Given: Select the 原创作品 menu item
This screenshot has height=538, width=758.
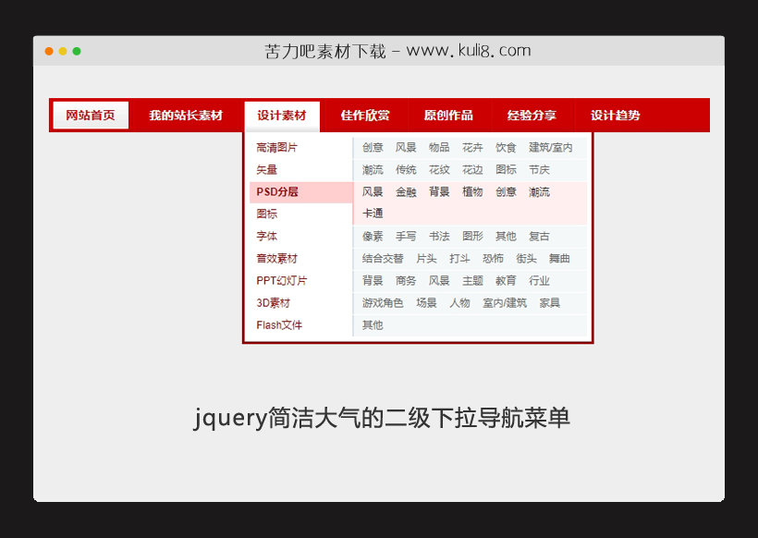Looking at the screenshot, I should (x=449, y=116).
